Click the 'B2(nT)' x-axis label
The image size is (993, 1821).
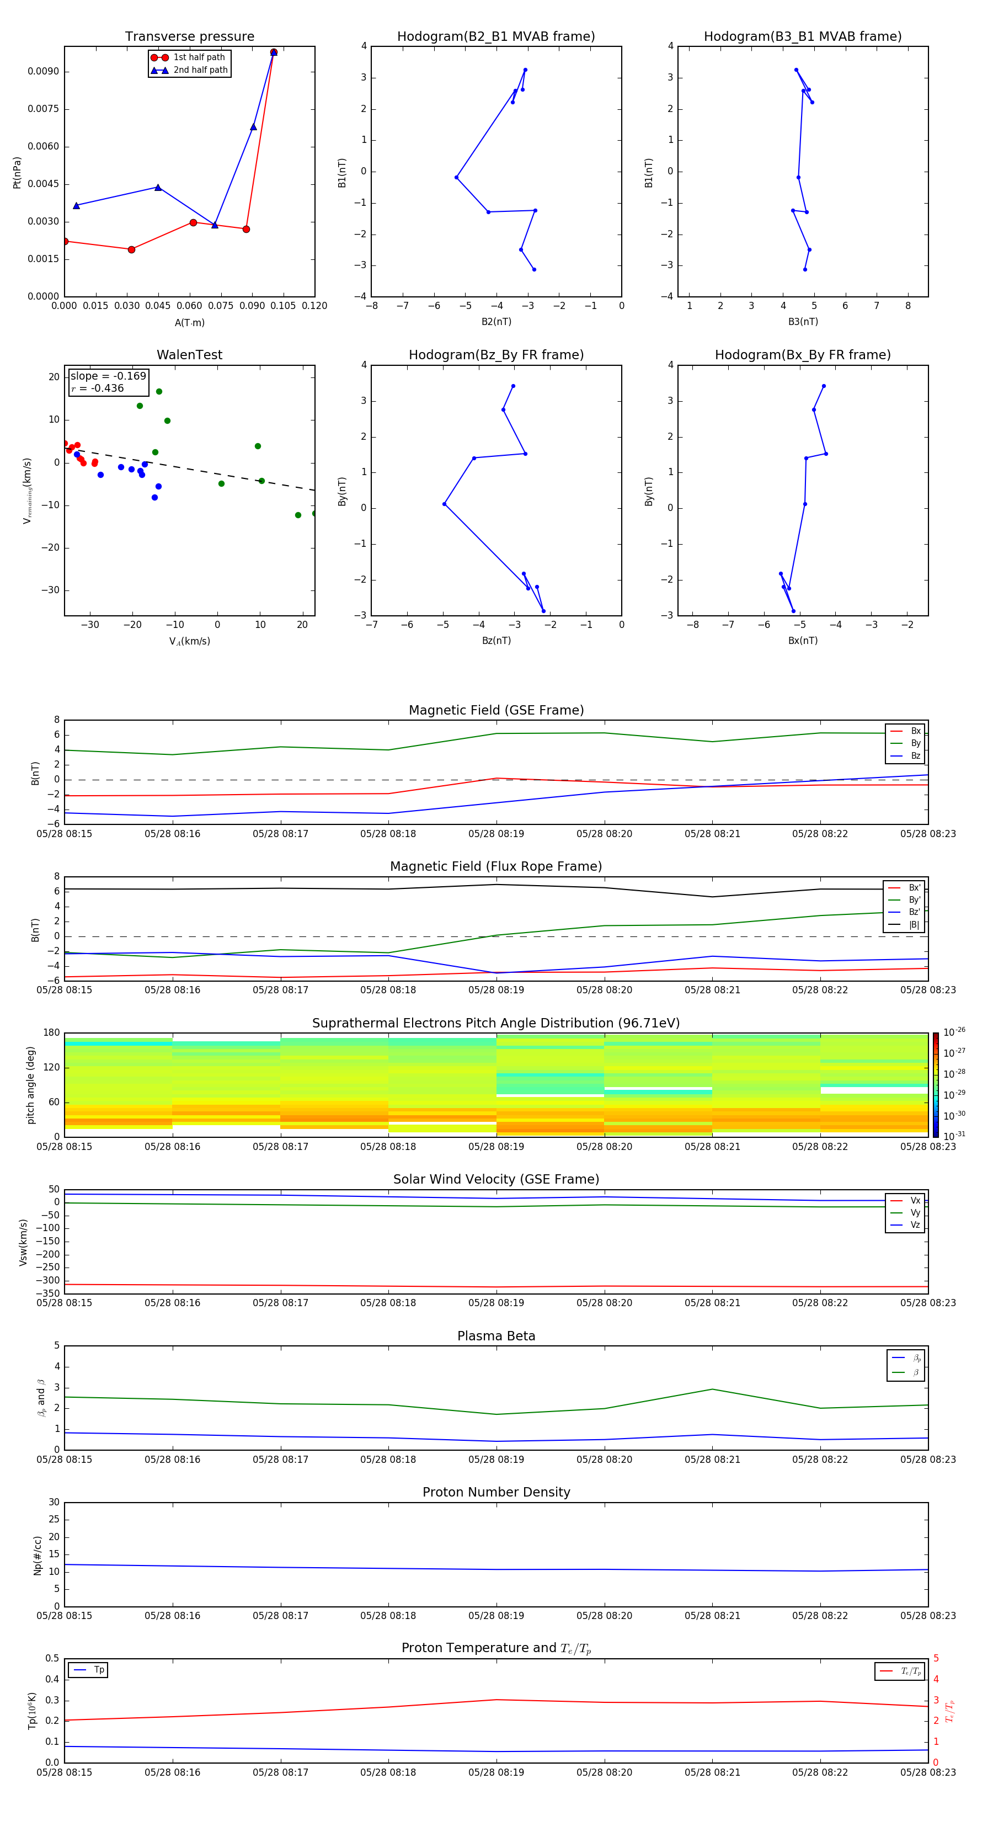496,322
